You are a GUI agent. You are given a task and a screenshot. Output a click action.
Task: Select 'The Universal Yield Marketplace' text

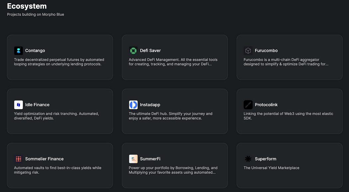pos(271,168)
